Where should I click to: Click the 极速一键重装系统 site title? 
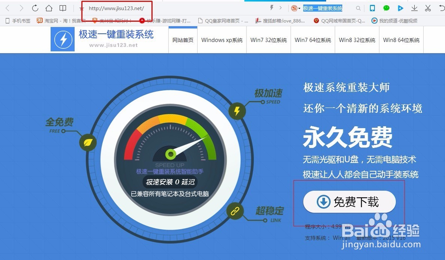116,34
